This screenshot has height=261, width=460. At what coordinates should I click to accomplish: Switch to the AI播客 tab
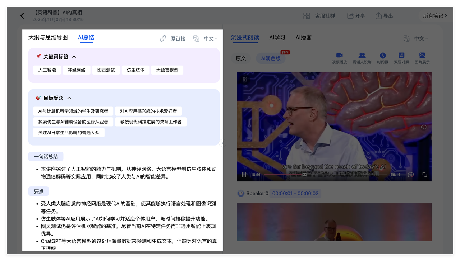coord(303,38)
